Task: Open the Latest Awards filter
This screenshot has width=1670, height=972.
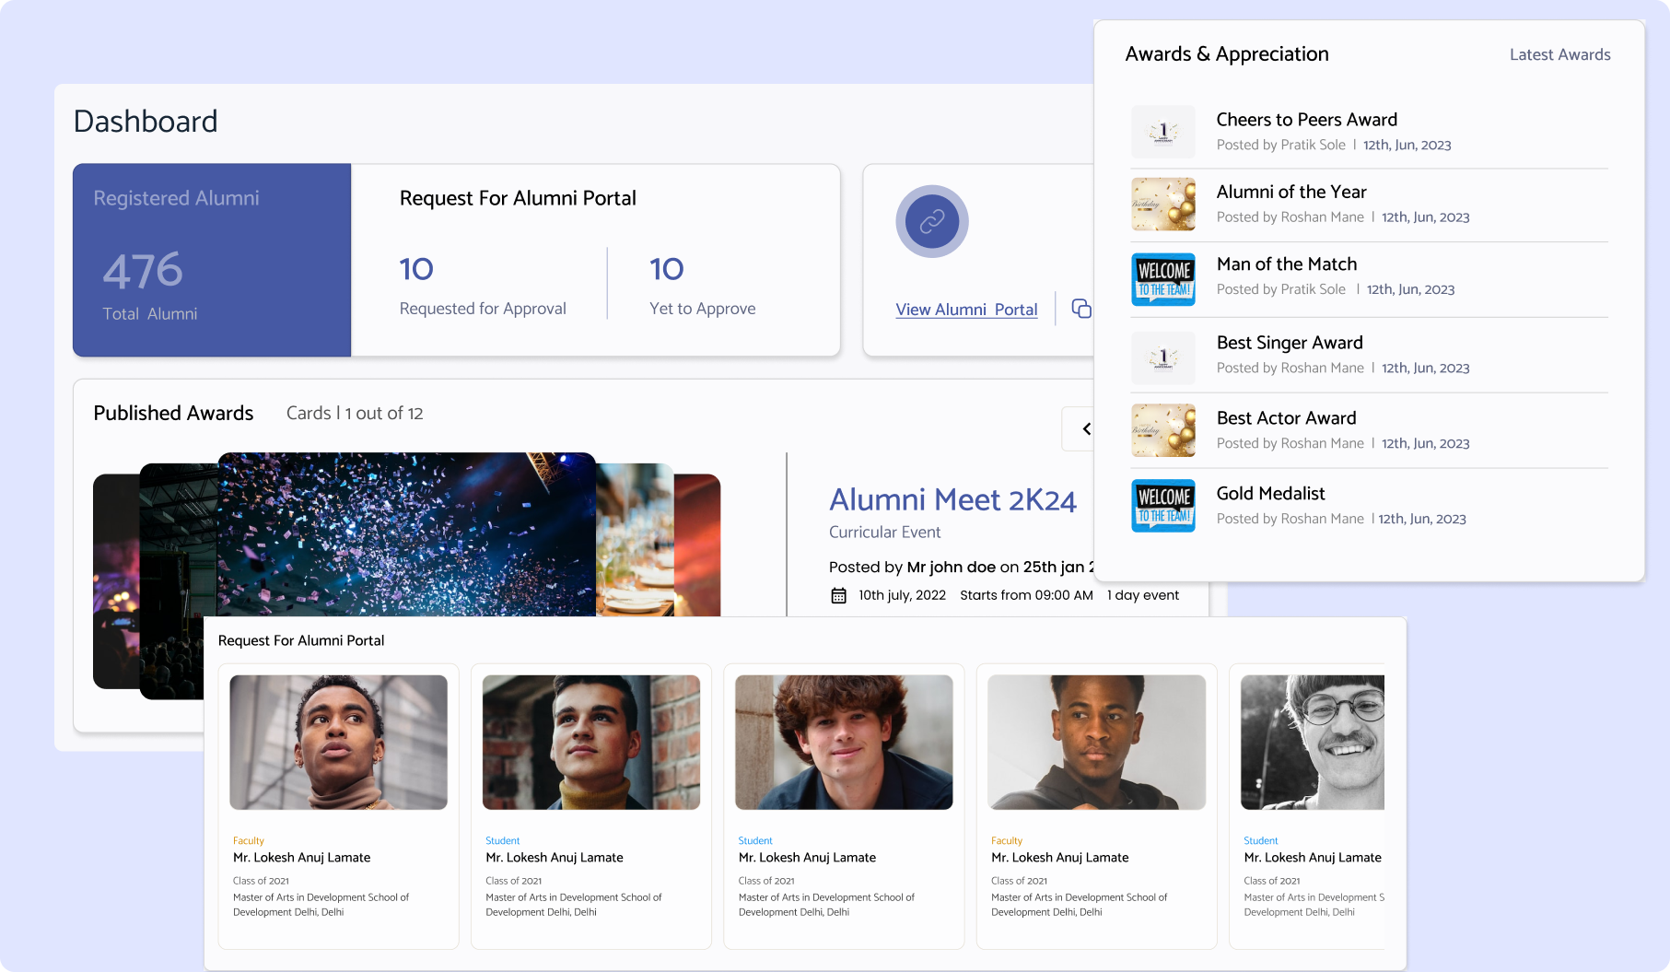Action: [1559, 54]
